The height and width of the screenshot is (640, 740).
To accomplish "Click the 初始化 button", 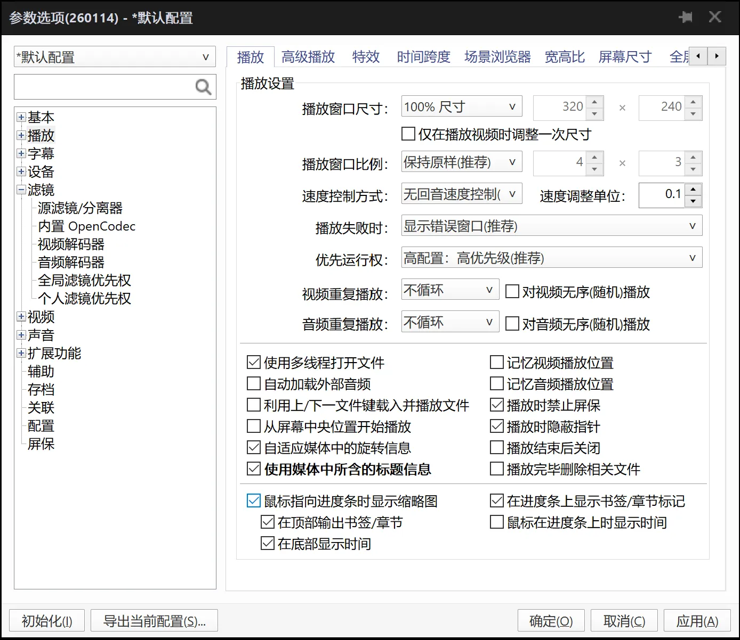I will (46, 620).
